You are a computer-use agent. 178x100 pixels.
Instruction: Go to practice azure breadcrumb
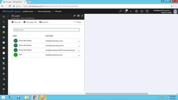tap(28, 11)
